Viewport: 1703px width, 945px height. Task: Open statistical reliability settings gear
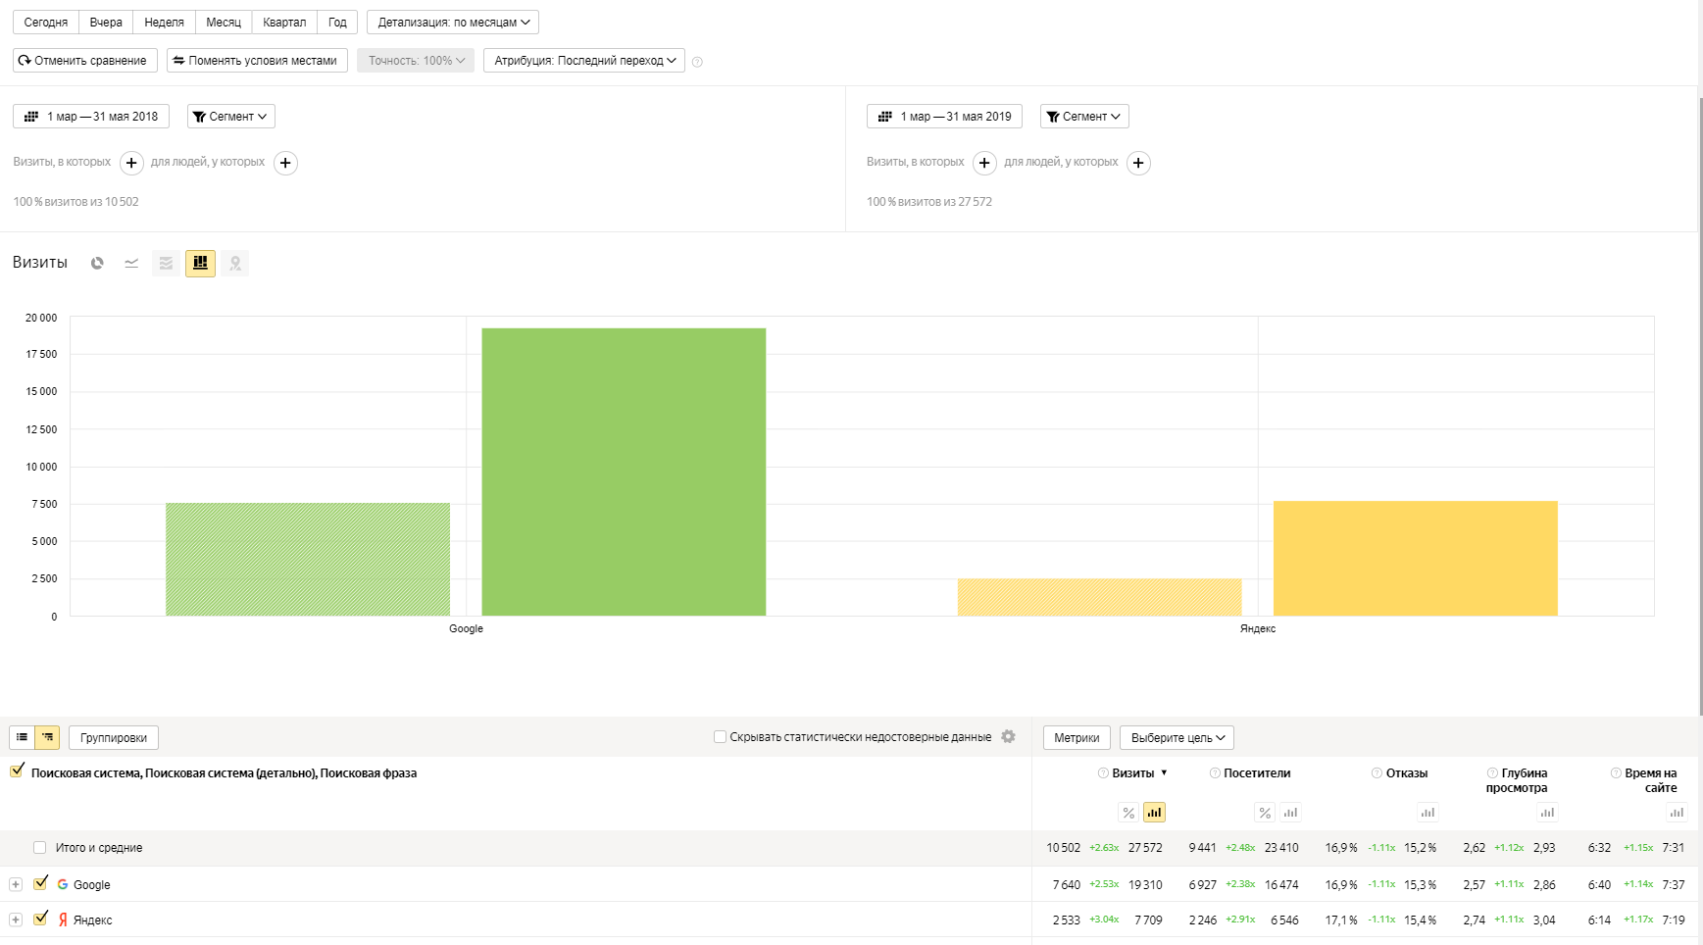pyautogui.click(x=1008, y=736)
